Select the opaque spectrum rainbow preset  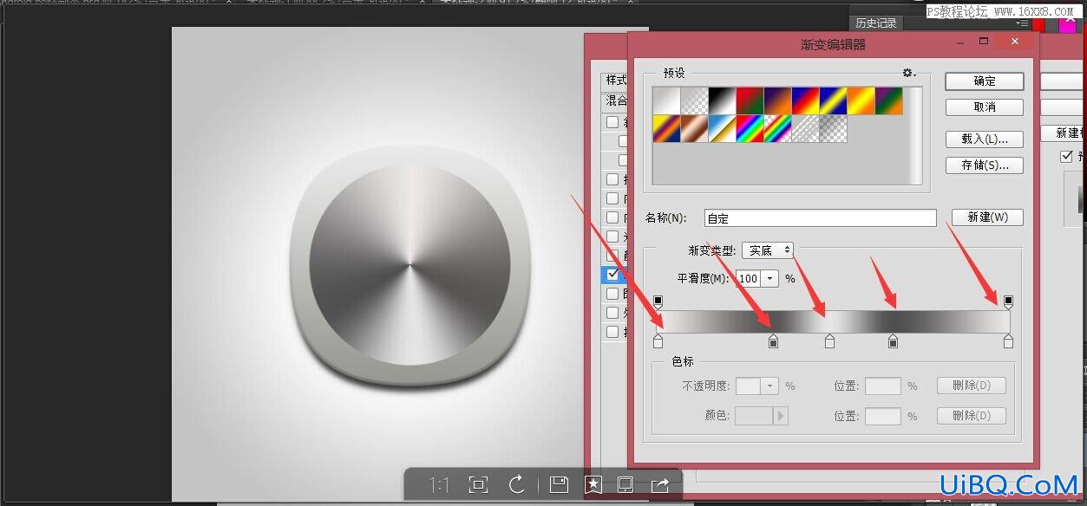[x=750, y=129]
